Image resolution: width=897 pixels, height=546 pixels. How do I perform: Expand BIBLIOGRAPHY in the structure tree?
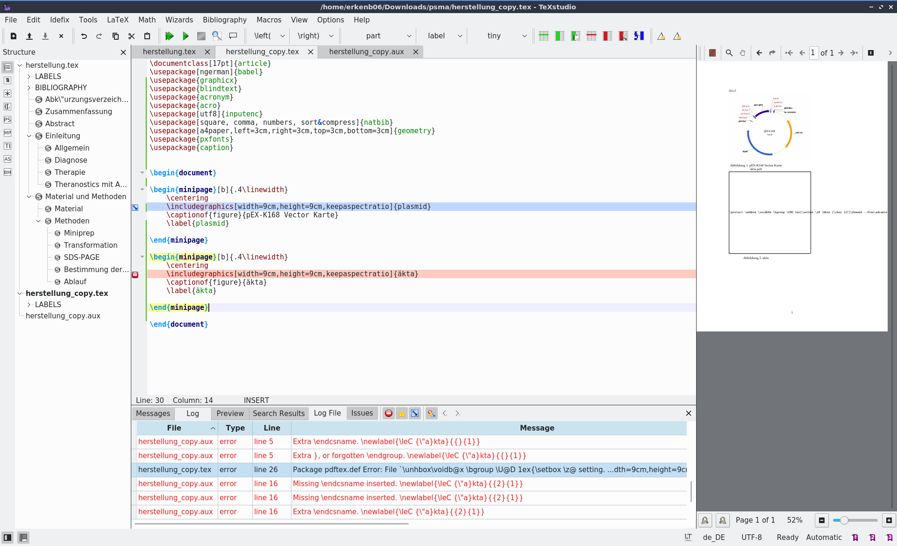(29, 88)
